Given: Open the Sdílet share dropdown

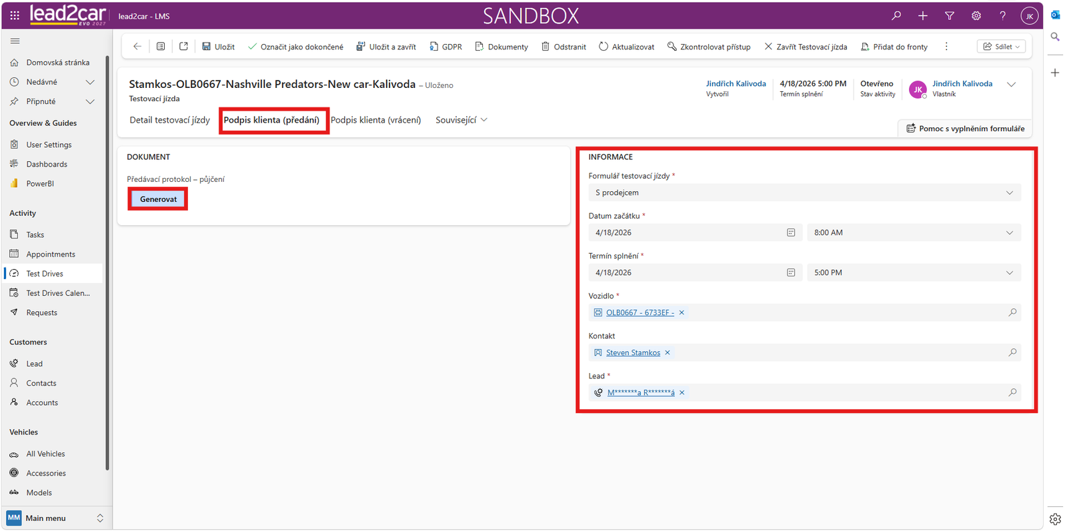Looking at the screenshot, I should [1001, 47].
